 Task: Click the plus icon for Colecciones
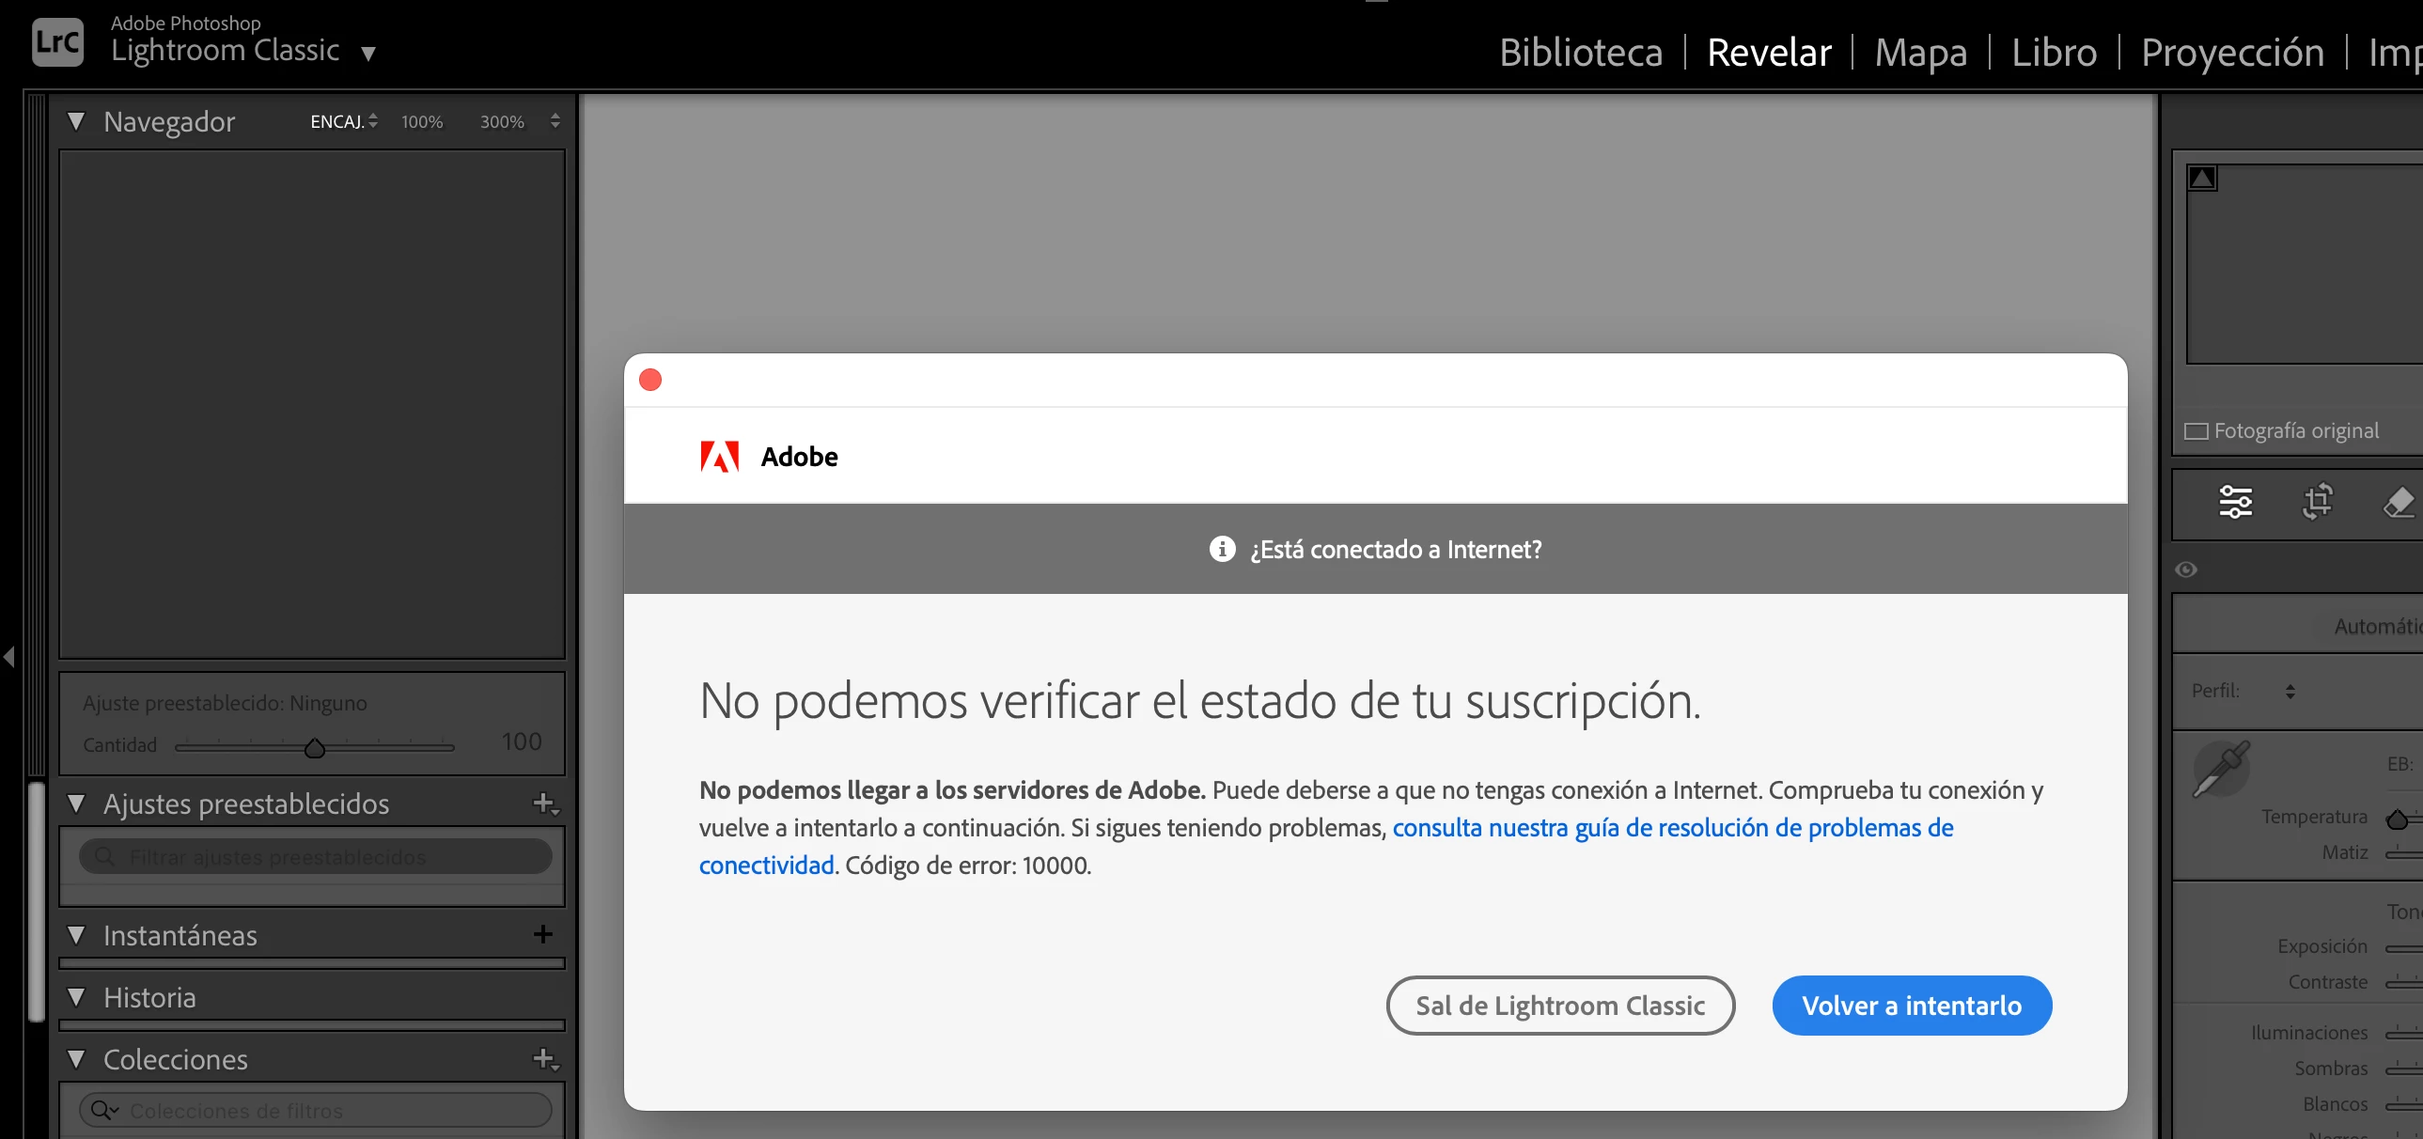(544, 1059)
